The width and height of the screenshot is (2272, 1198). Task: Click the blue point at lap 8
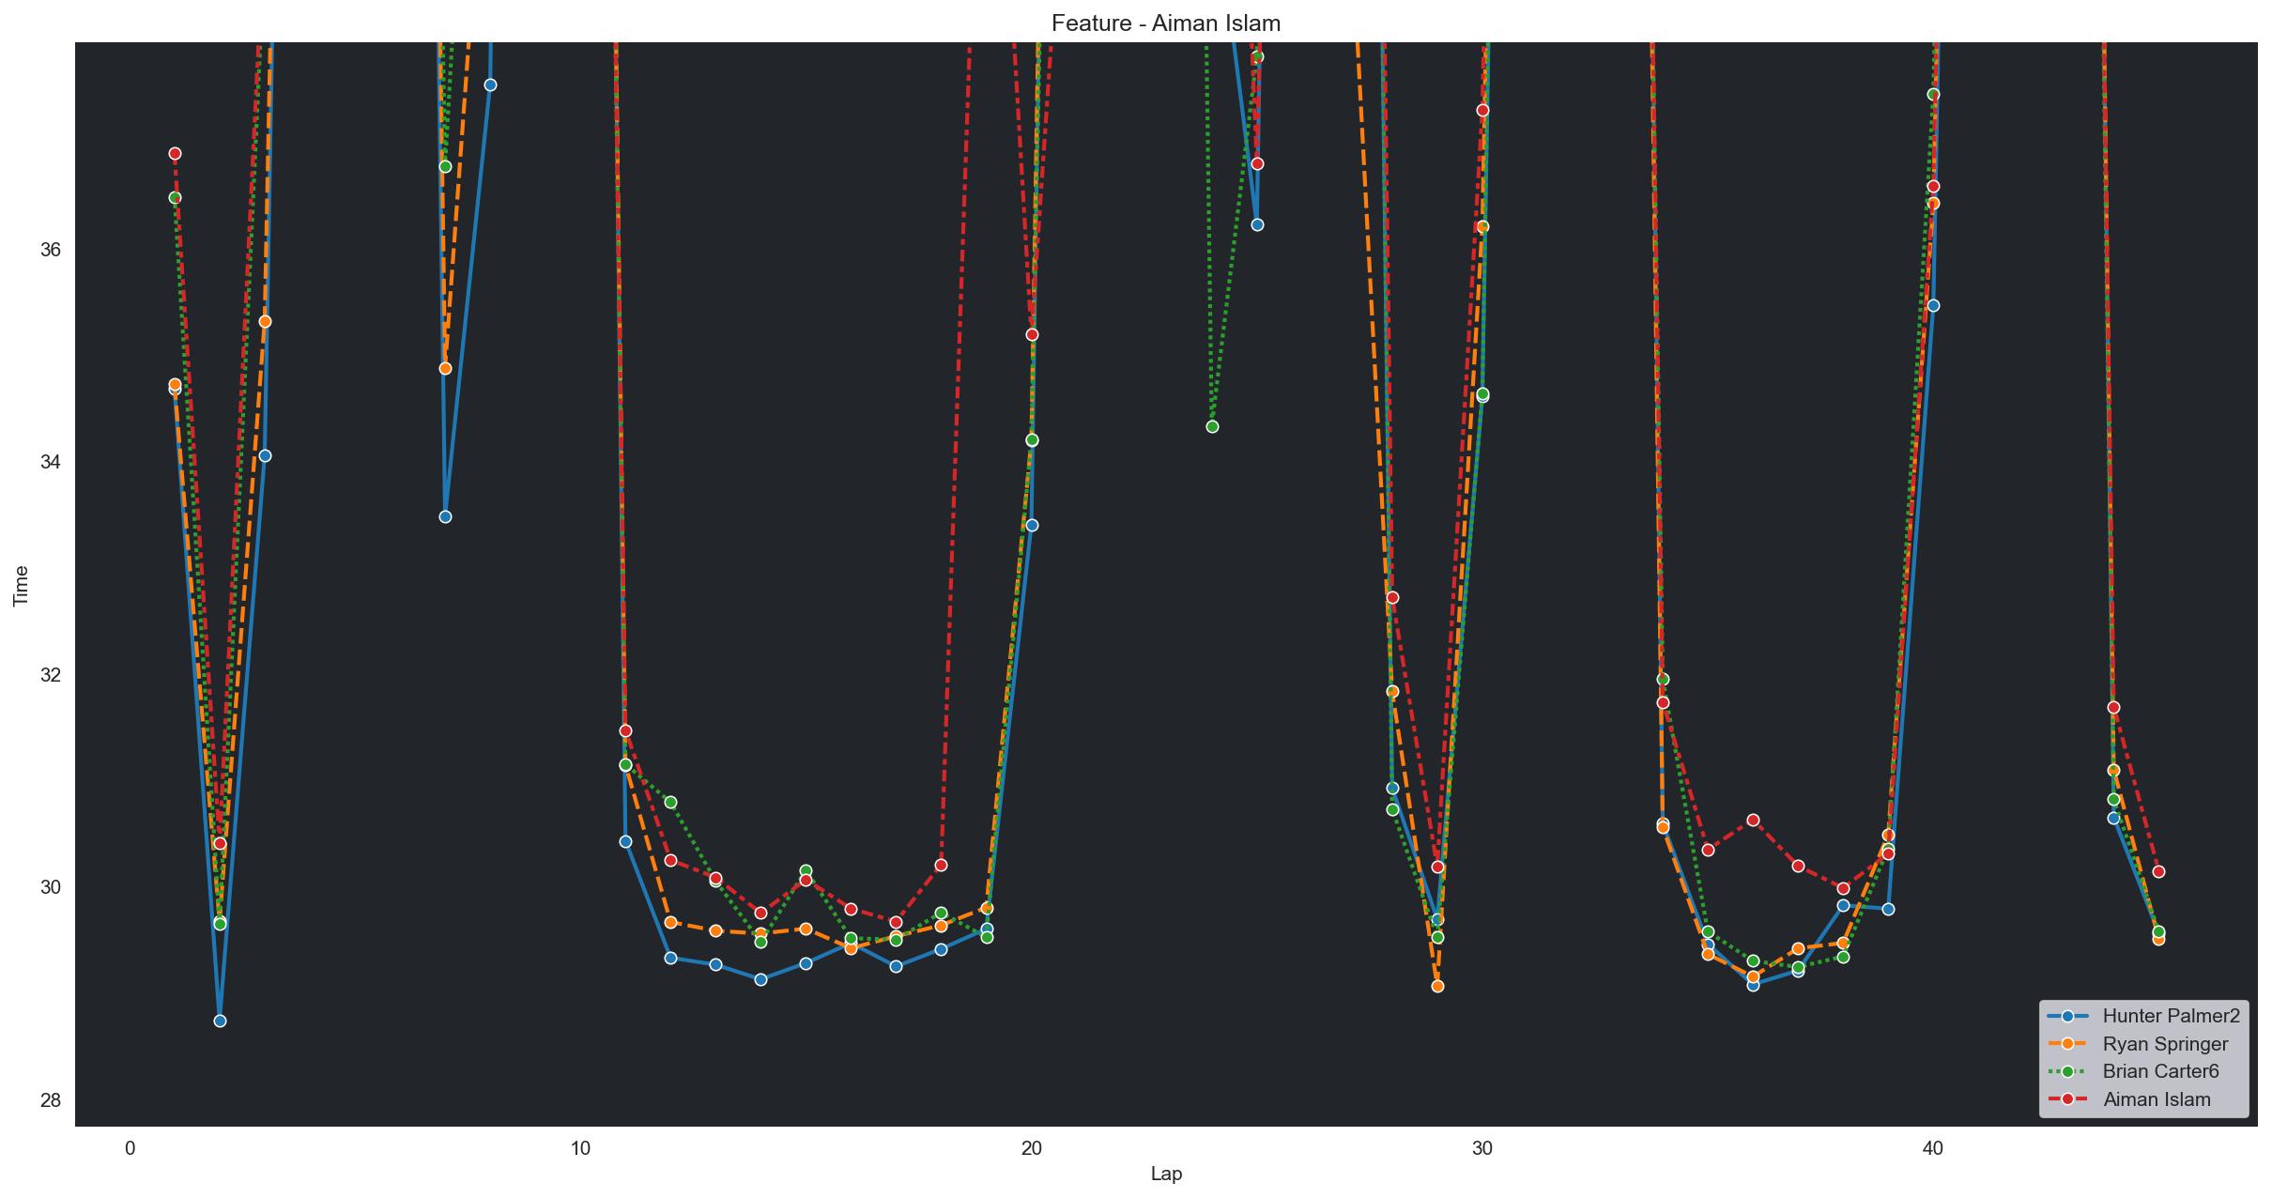(490, 84)
